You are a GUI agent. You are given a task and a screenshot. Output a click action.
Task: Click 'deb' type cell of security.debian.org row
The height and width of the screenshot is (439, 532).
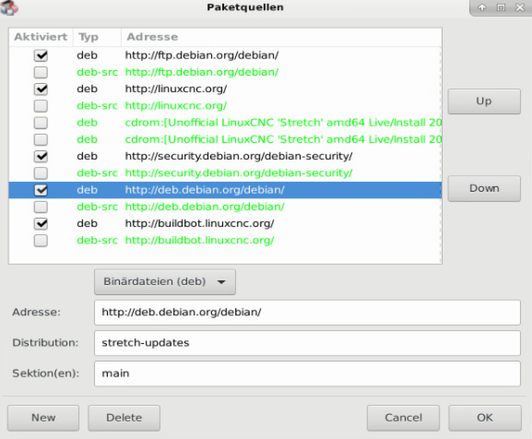pyautogui.click(x=87, y=156)
